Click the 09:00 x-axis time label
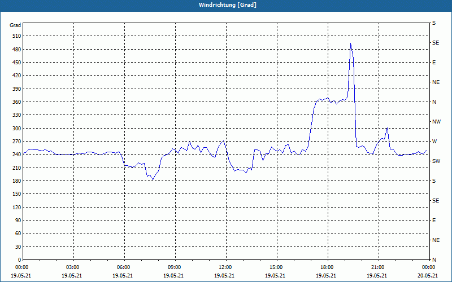Viewport: 452px width, 282px height. (x=175, y=267)
